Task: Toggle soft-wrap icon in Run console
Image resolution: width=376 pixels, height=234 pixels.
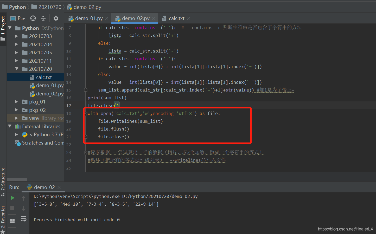Action: (24, 219)
